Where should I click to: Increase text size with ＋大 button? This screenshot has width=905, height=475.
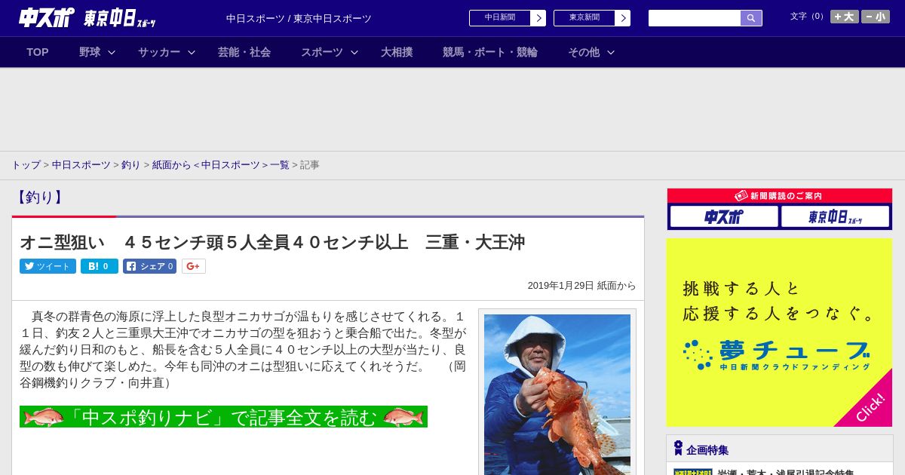point(845,17)
